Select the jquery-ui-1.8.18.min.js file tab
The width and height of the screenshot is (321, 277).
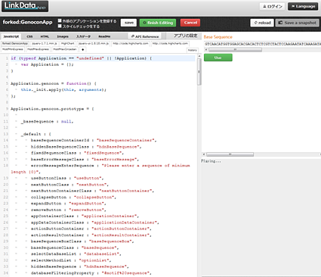(94, 44)
